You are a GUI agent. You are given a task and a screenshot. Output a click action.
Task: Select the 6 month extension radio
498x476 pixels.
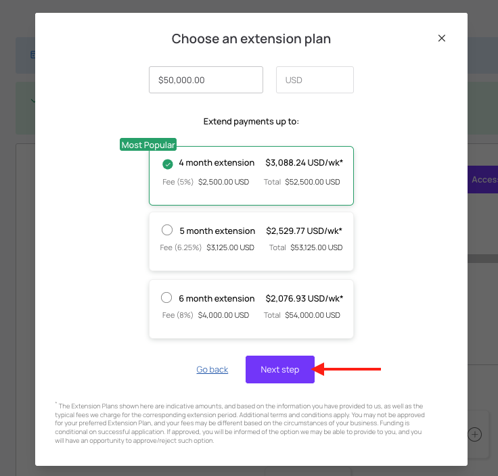coord(166,297)
